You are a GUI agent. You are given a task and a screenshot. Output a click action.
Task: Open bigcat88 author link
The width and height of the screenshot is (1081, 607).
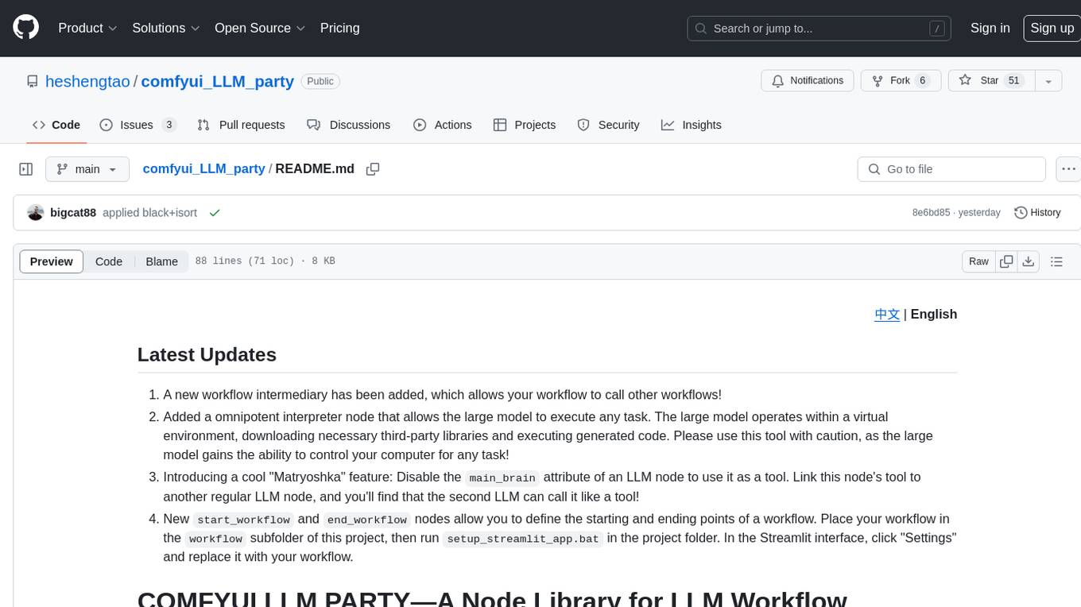tap(73, 212)
